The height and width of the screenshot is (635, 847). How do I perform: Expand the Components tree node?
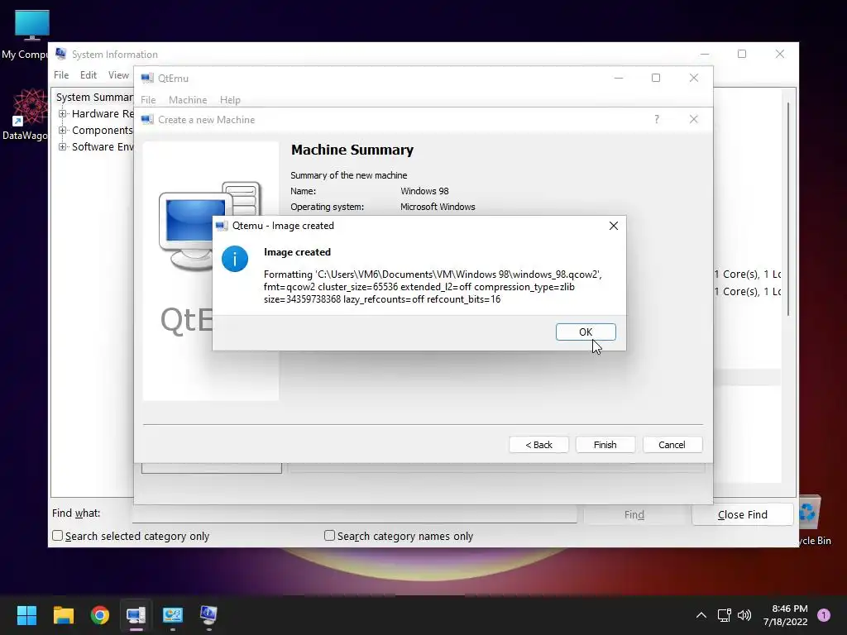click(x=63, y=130)
